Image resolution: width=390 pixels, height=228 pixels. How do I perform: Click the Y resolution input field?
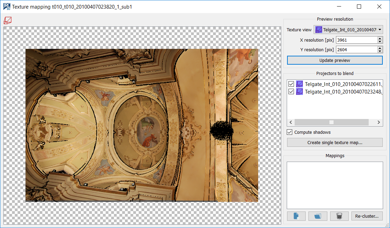click(356, 50)
